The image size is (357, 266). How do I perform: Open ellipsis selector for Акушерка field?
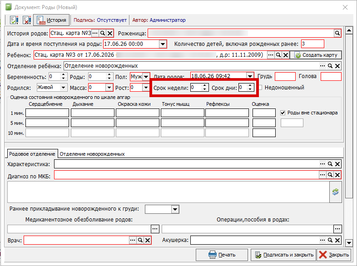click(322, 240)
